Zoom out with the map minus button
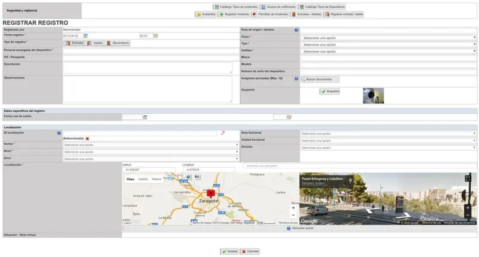The height and width of the screenshot is (257, 479). point(293,215)
